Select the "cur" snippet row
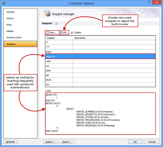 click(x=101, y=66)
